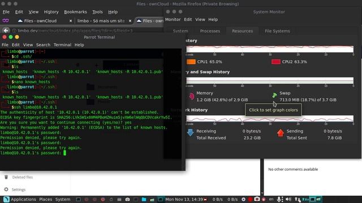
Task: Open the View menu in Parrot Terminal
Action: [28, 45]
